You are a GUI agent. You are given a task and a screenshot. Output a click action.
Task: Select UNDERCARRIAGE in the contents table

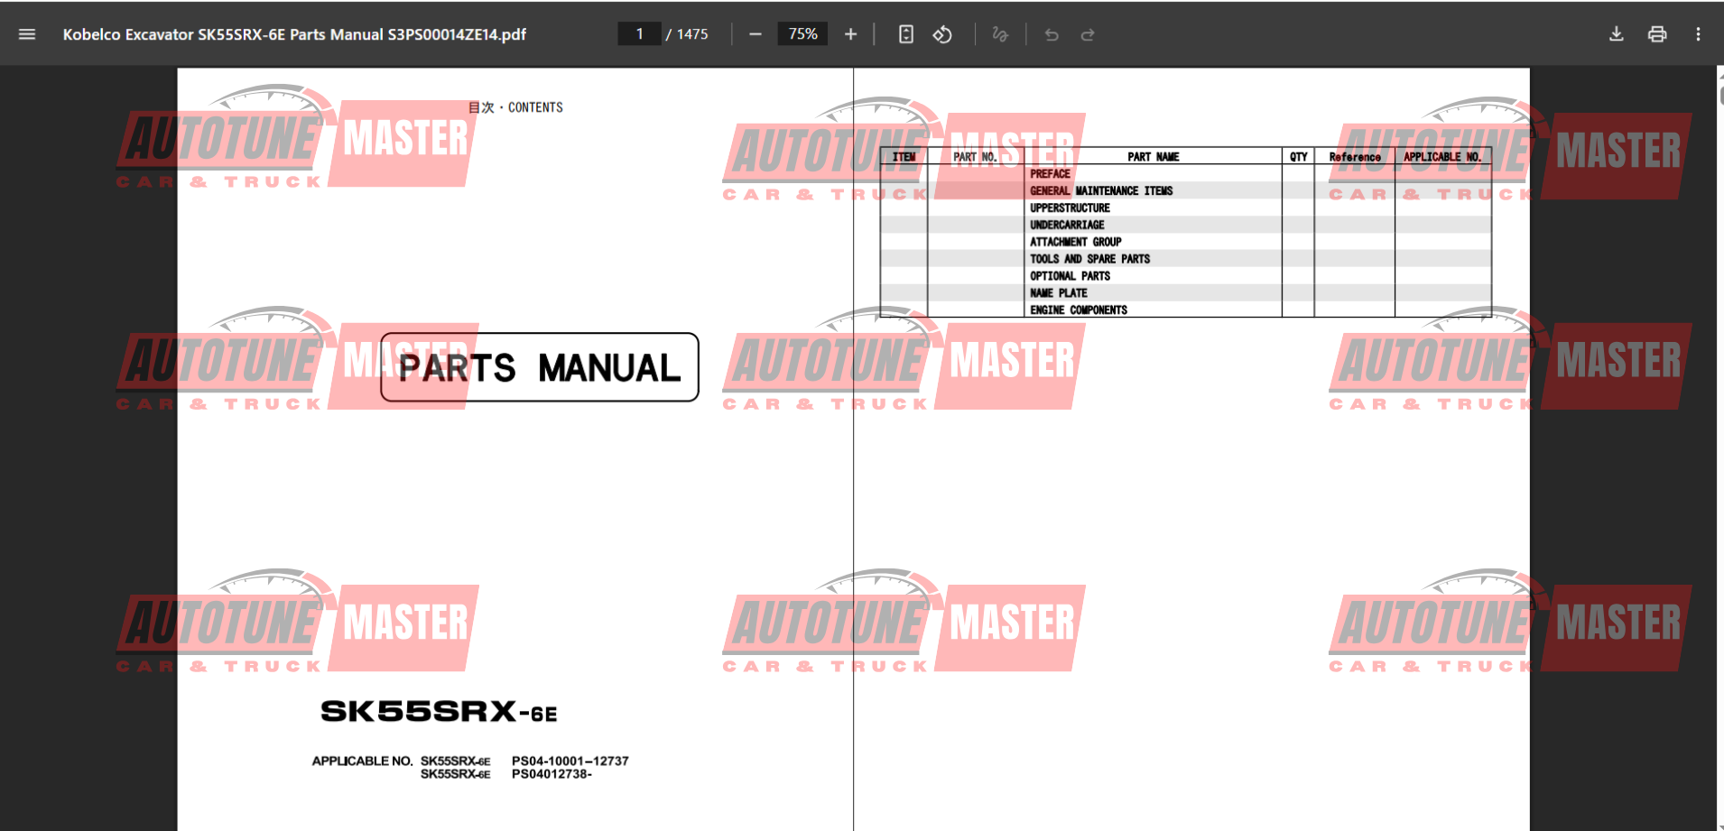coord(1067,226)
